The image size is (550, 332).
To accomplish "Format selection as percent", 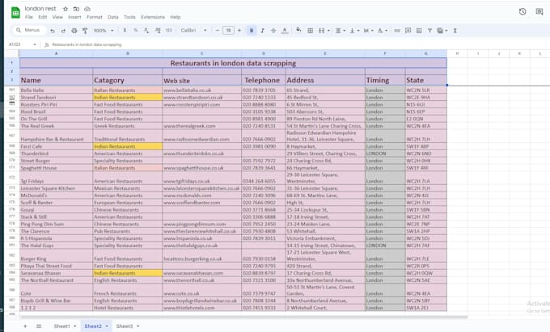I will point(135,31).
